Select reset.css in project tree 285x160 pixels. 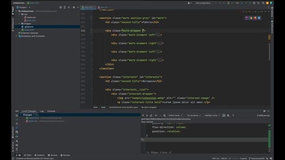[x=31, y=17]
